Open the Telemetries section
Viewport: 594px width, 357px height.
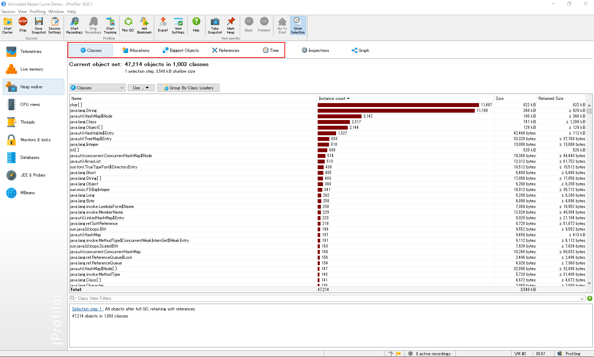34,52
